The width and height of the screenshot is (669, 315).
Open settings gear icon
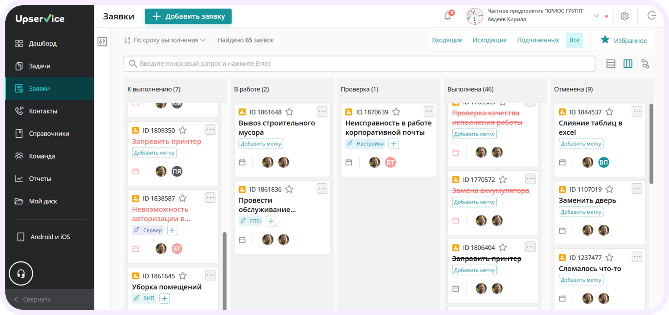tap(625, 16)
